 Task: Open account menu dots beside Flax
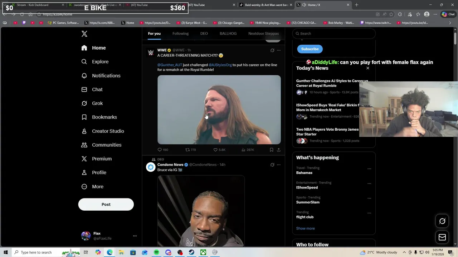click(x=135, y=236)
